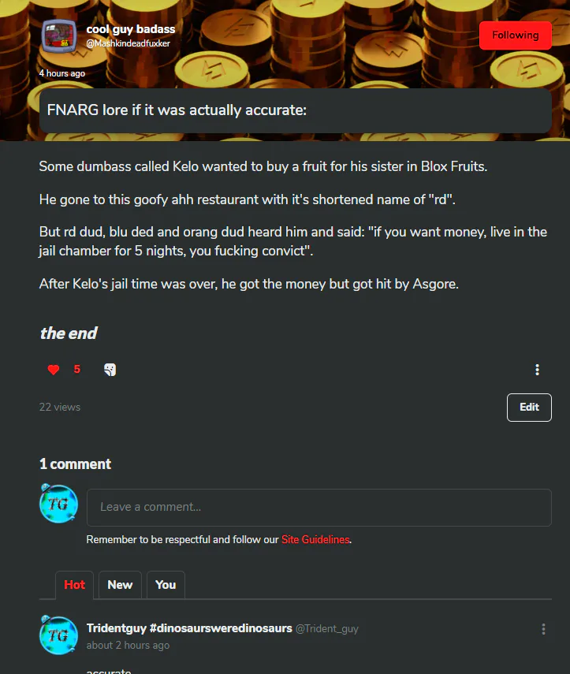This screenshot has height=674, width=570.
Task: Click Tridentguy's avatar on the comment
Action: [58, 635]
